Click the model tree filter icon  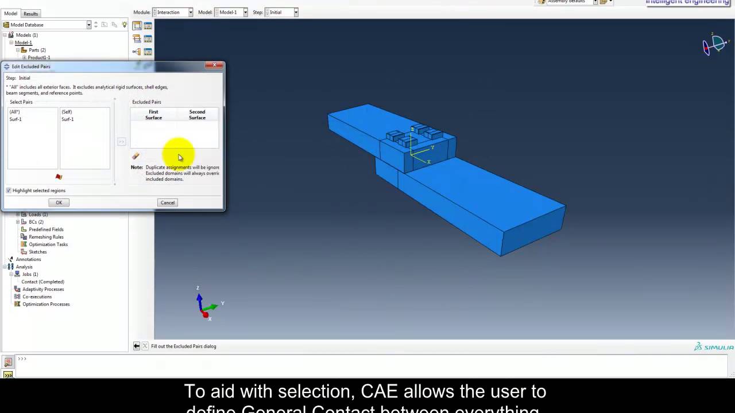tap(114, 25)
